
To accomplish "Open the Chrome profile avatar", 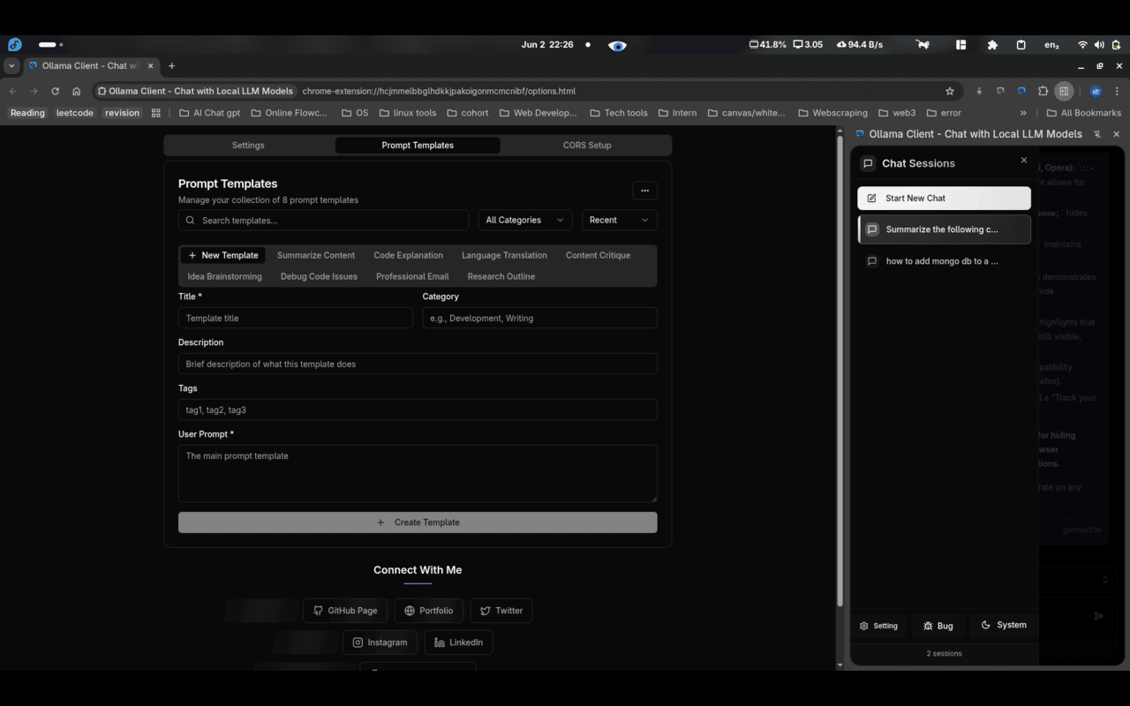I will pos(1096,91).
